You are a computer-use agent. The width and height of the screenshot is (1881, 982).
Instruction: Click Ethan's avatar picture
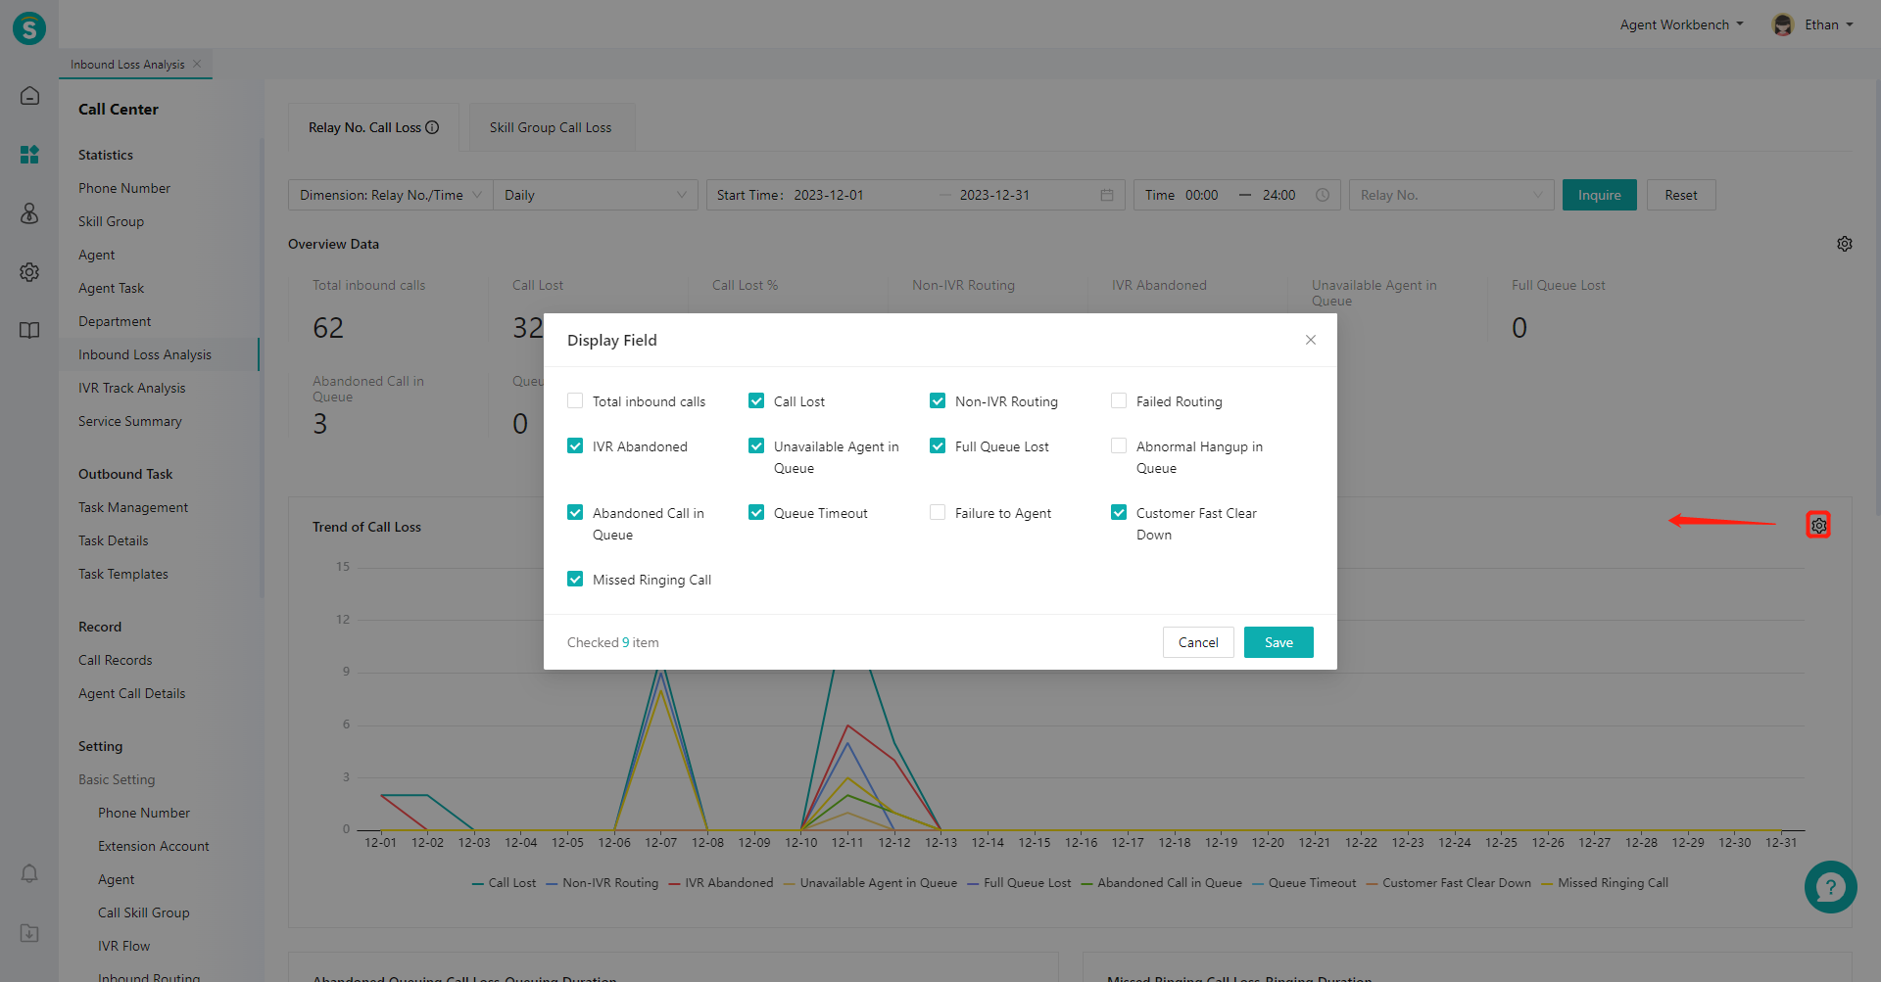(x=1783, y=24)
